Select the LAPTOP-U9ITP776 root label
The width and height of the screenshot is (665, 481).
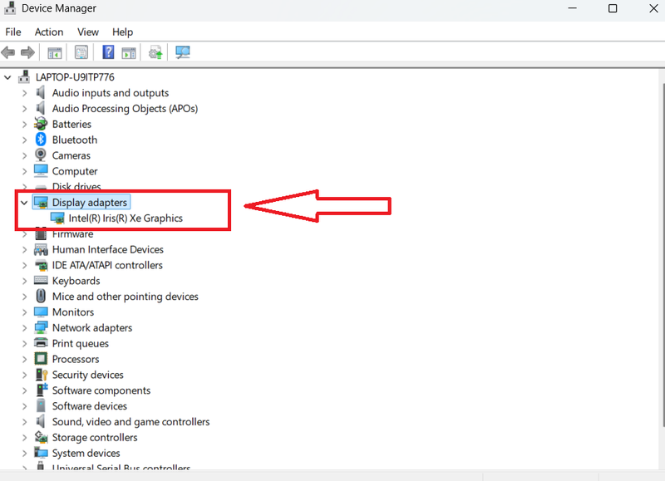pyautogui.click(x=75, y=77)
